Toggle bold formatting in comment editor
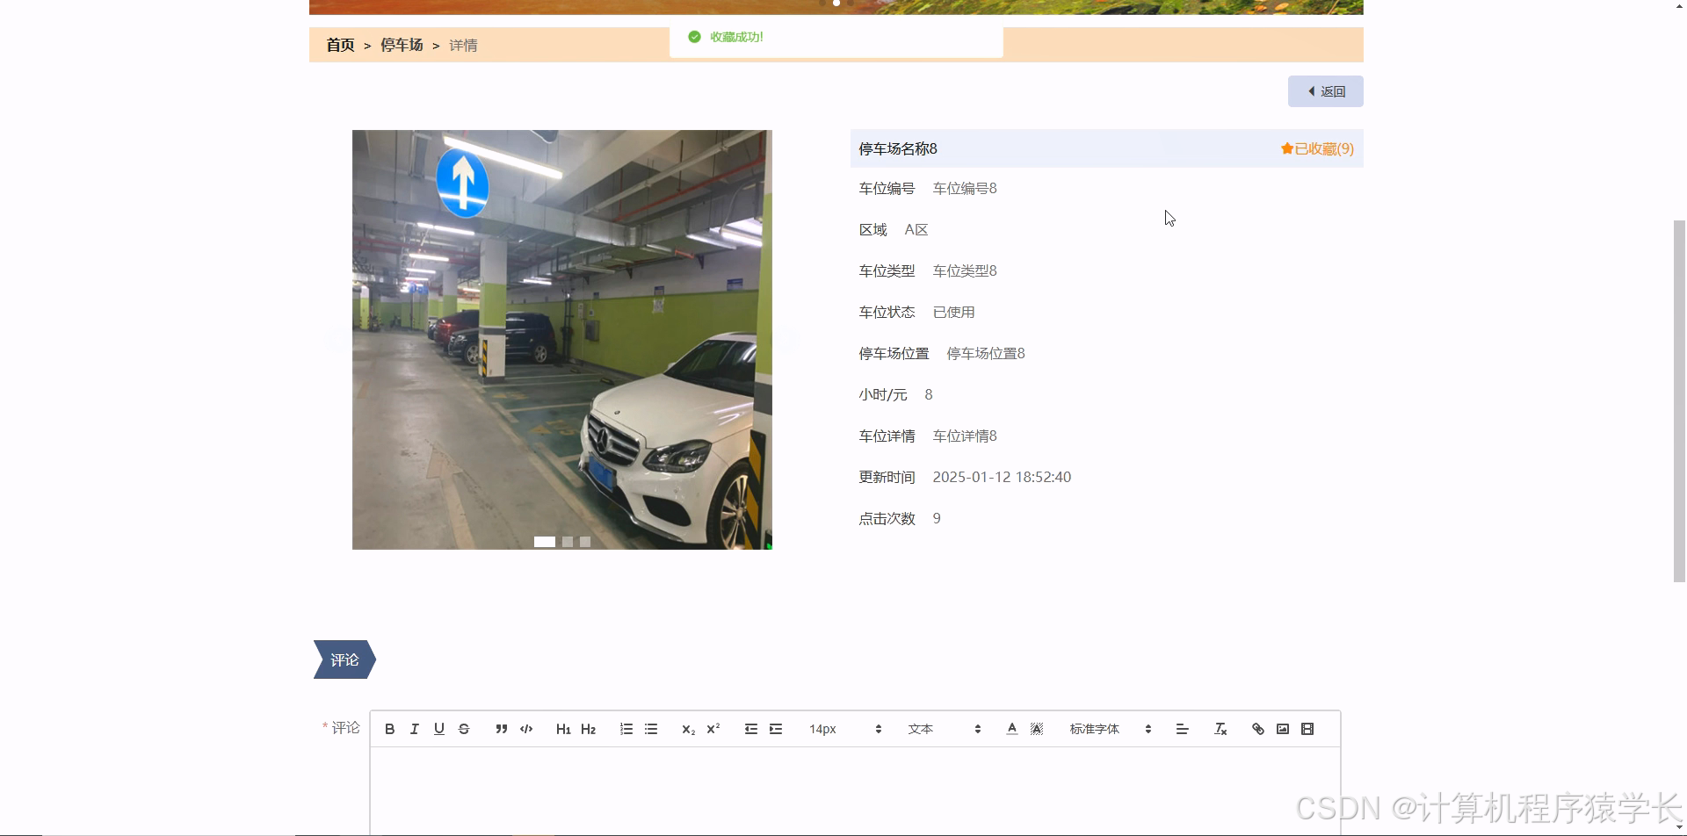 [390, 729]
